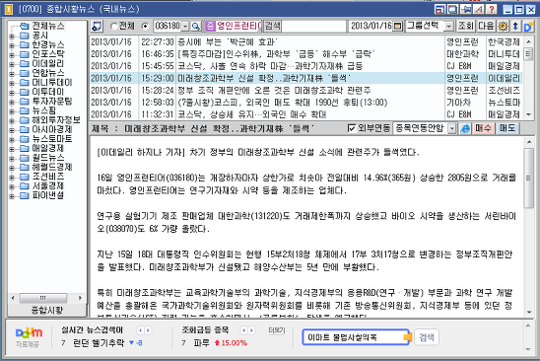Image resolution: width=540 pixels, height=361 pixels.
Task: Expand the 연합뉴스 tree folder
Action: click(12, 73)
